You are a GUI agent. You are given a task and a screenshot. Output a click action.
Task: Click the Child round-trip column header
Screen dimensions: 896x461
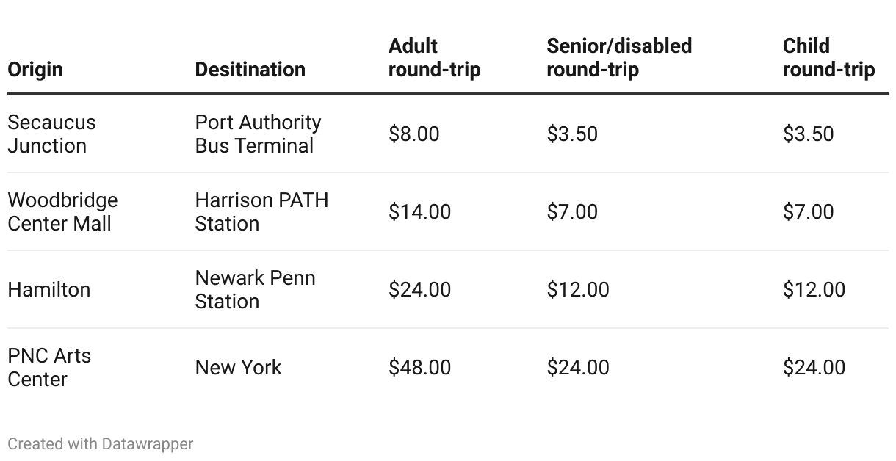[x=828, y=58]
